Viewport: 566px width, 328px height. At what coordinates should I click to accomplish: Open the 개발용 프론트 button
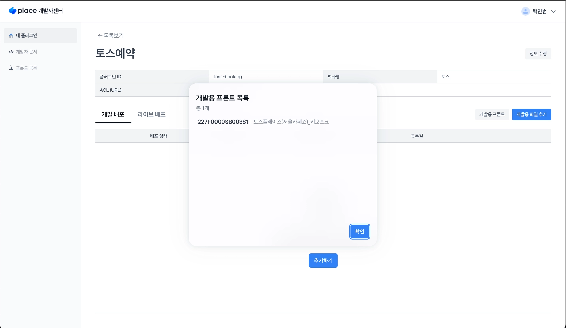click(492, 114)
